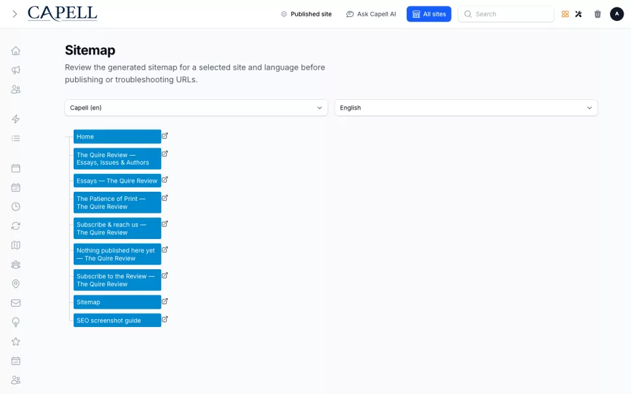Select SEO screenshot guide node
631x394 pixels.
(x=117, y=320)
